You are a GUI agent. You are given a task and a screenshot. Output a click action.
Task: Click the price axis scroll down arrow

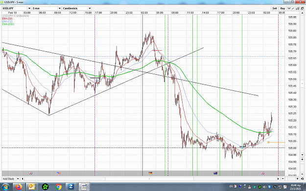(302, 154)
